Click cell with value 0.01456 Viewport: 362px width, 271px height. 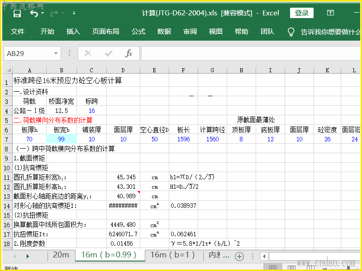click(123, 243)
